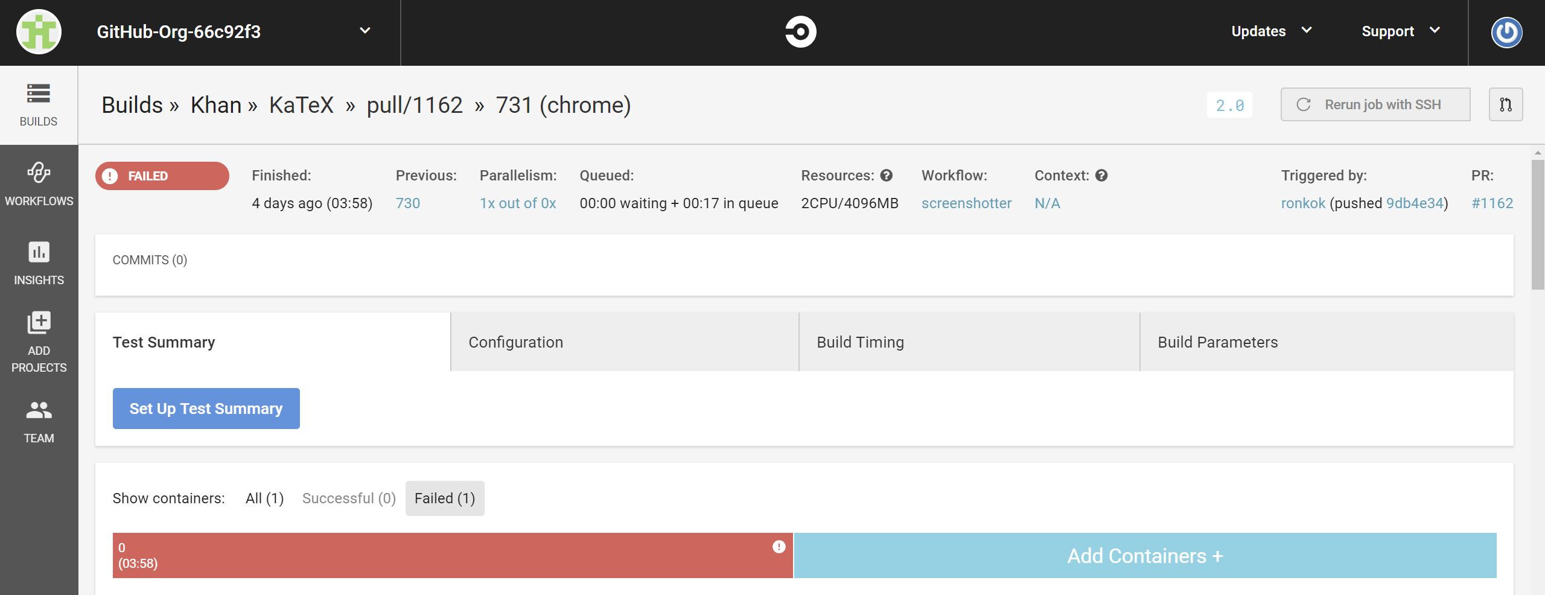This screenshot has width=1545, height=595.
Task: Show All (1) containers
Action: (x=264, y=498)
